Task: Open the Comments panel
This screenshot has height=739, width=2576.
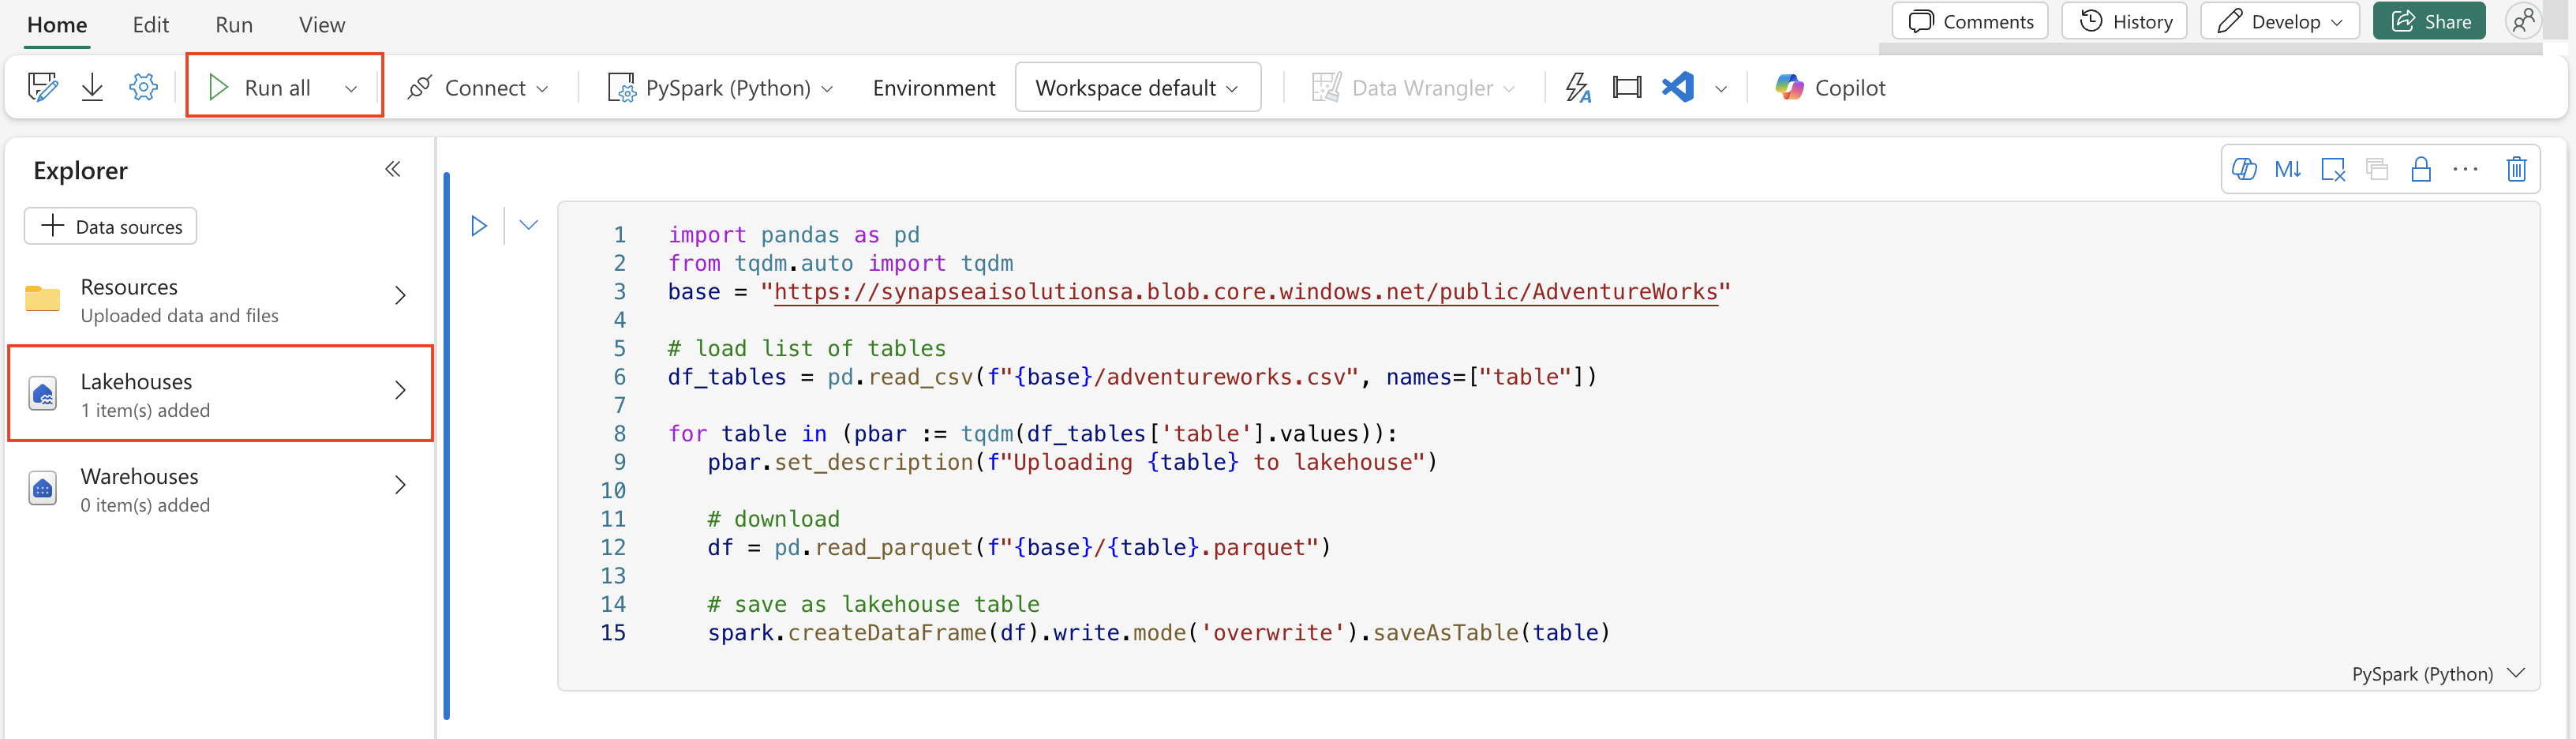Action: (1970, 21)
